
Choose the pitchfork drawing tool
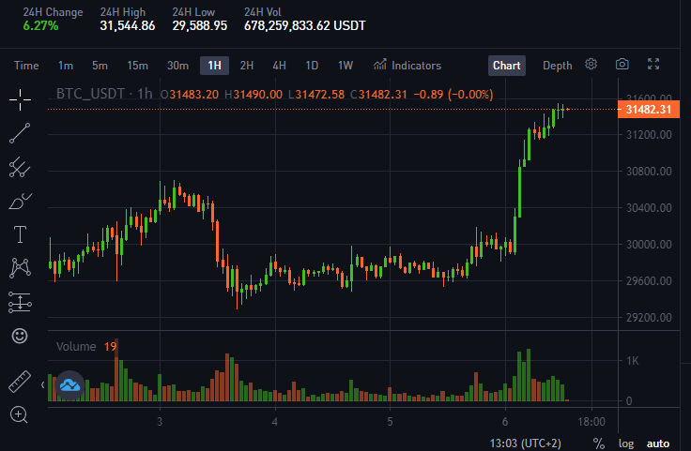[x=20, y=167]
